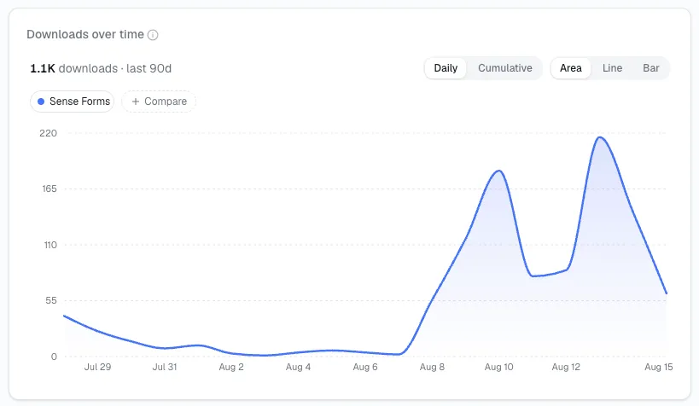Click the blue Sense Forms color dot

(x=41, y=101)
